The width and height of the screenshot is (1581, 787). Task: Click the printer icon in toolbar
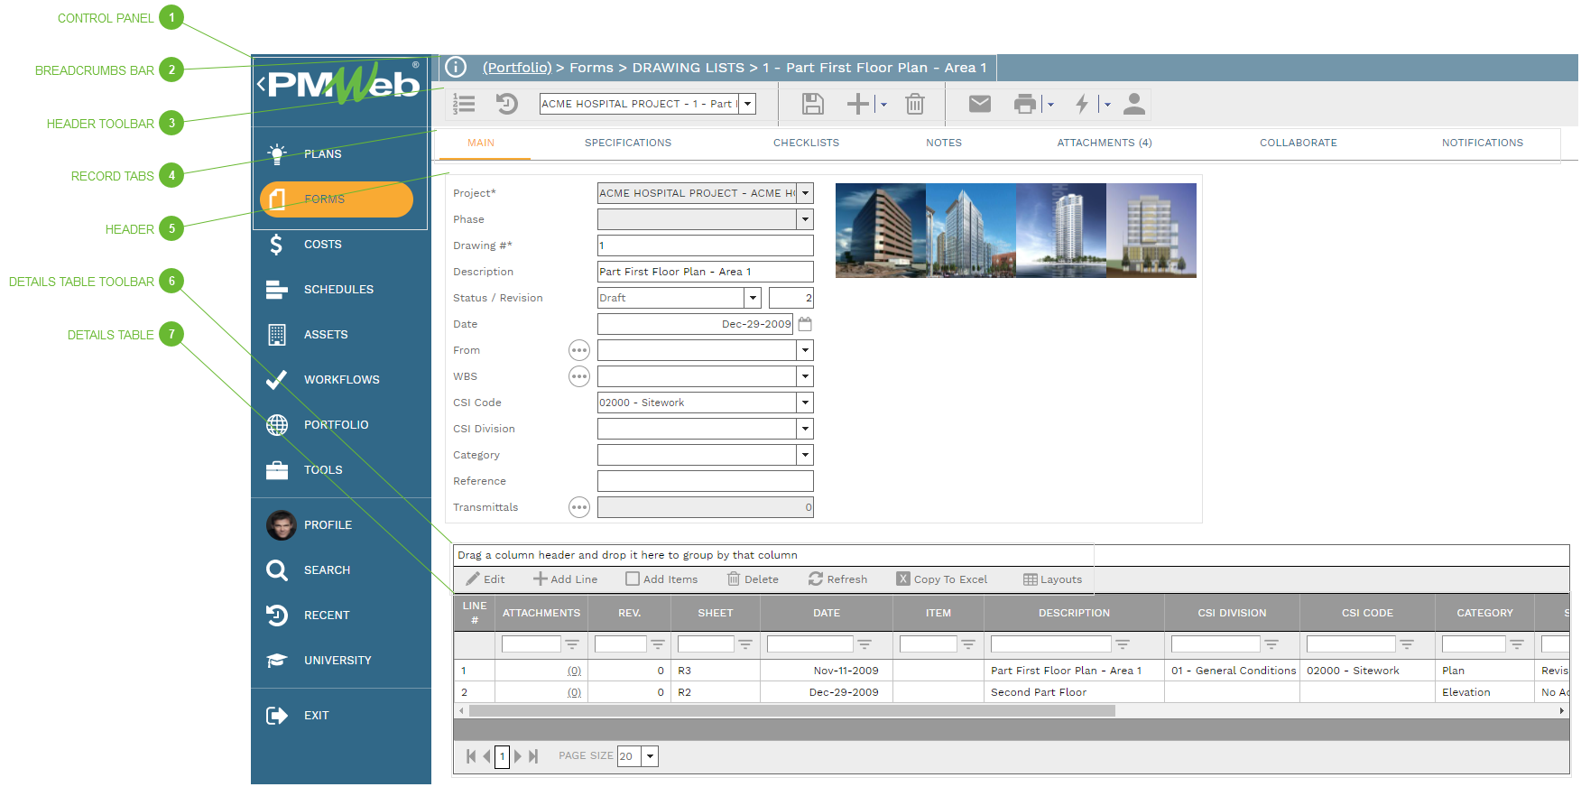tap(1024, 104)
